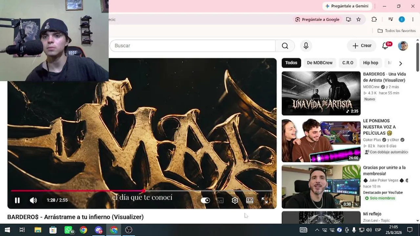The height and width of the screenshot is (236, 420).
Task: Open Chrome media controls icon
Action: [390, 19]
